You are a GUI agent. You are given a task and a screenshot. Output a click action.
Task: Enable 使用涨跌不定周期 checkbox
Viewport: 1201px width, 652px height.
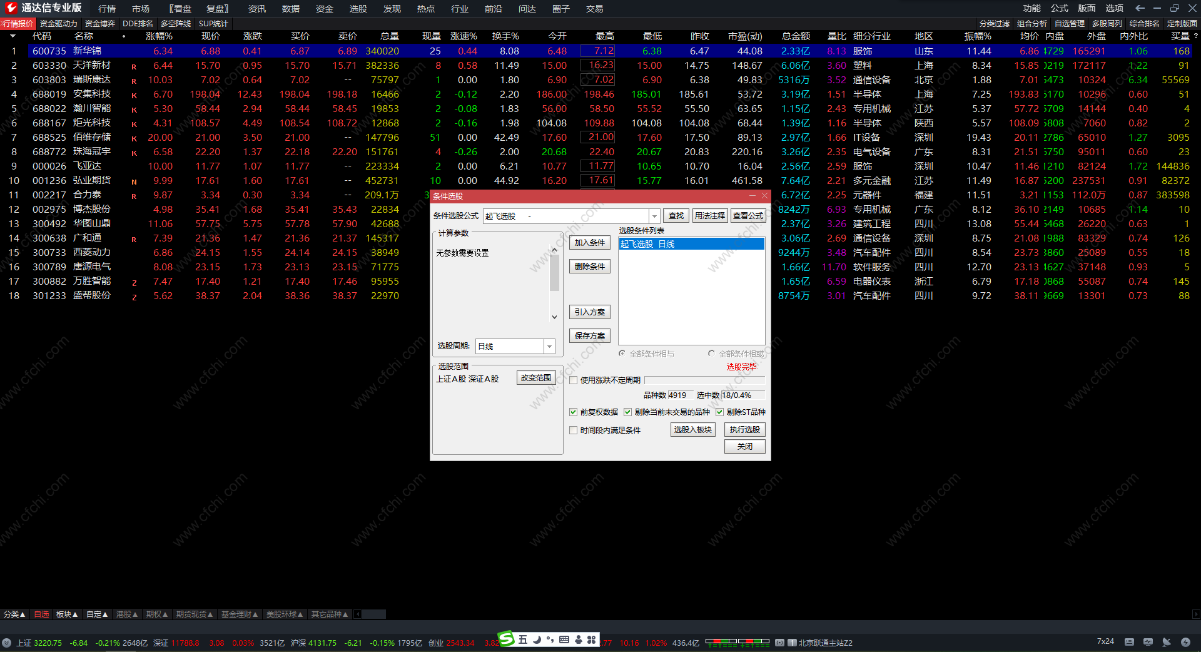coord(573,380)
